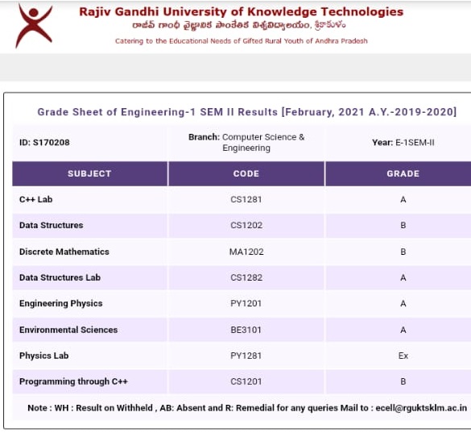471x433 pixels.
Task: Click the Grade Sheet Engineering-1 SEM II heading
Action: click(246, 112)
